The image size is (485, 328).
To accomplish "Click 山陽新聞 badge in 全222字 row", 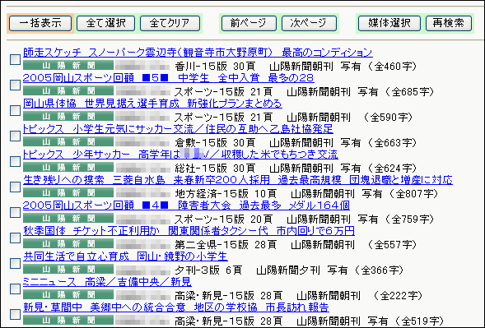I will coord(68,294).
